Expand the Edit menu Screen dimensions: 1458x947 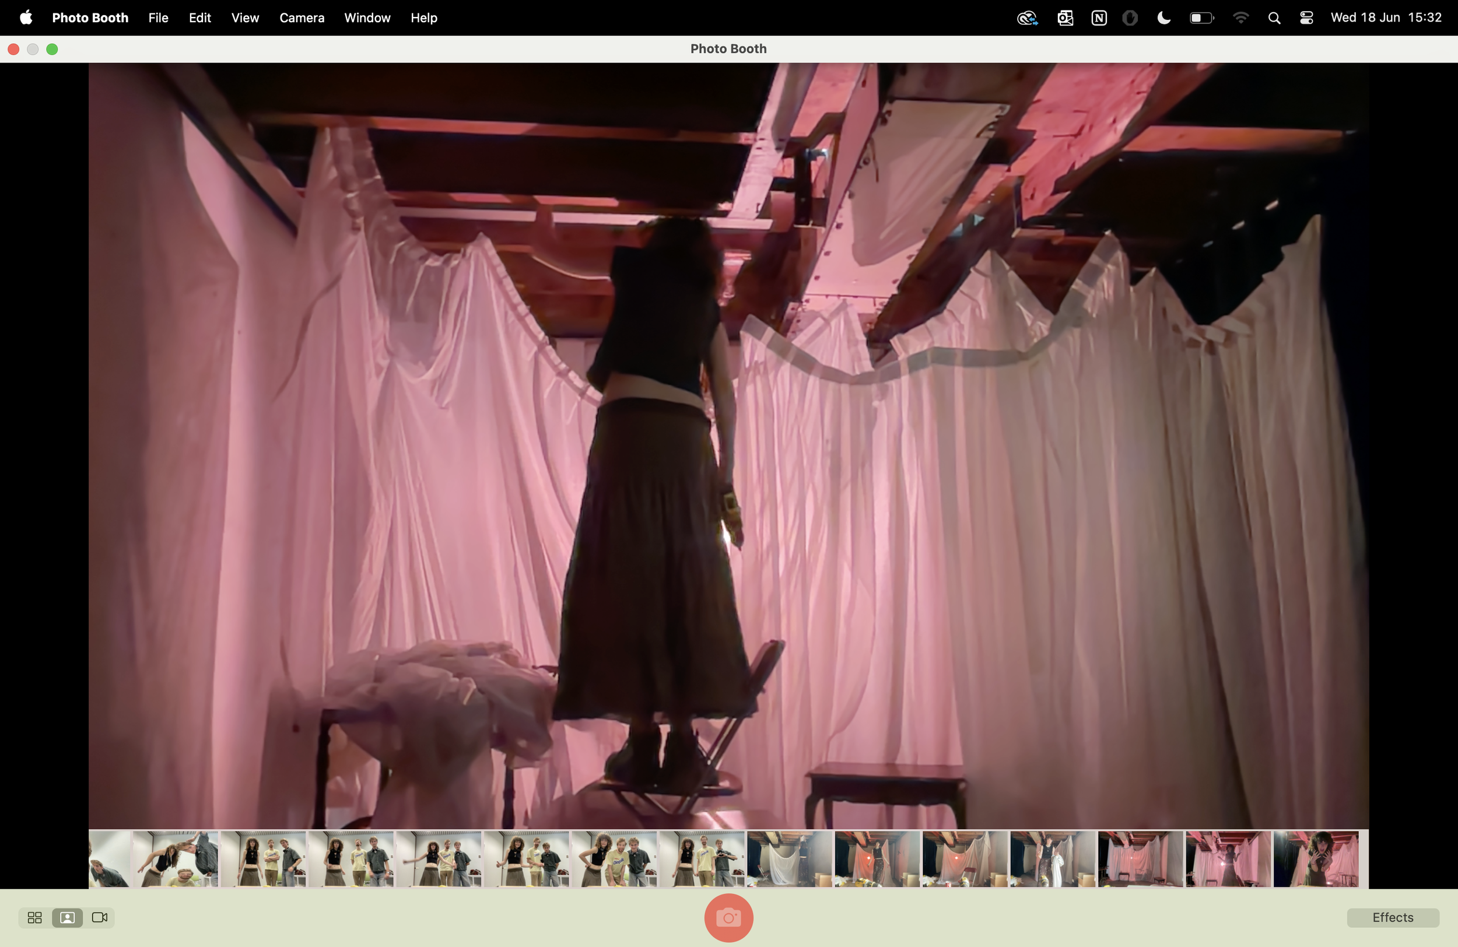(199, 17)
